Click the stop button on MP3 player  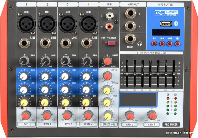pos(177,44)
